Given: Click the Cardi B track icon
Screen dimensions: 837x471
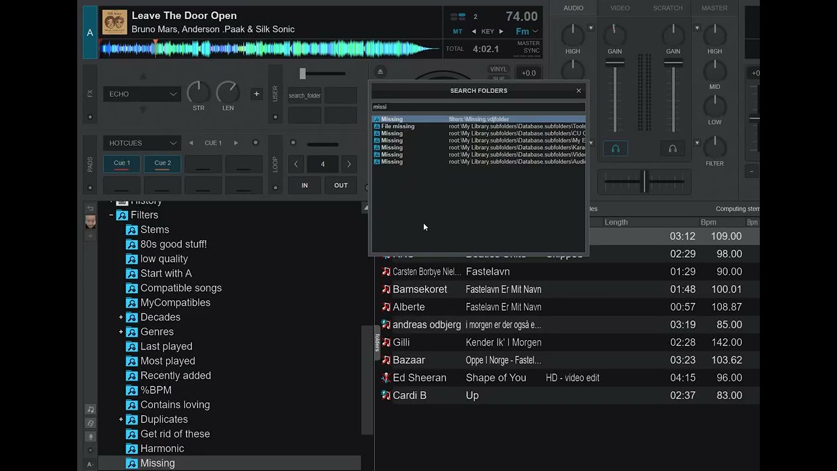Looking at the screenshot, I should (386, 395).
